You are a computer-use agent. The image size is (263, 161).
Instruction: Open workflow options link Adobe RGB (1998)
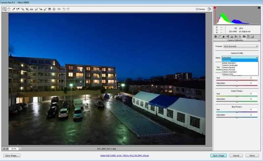tap(125, 156)
